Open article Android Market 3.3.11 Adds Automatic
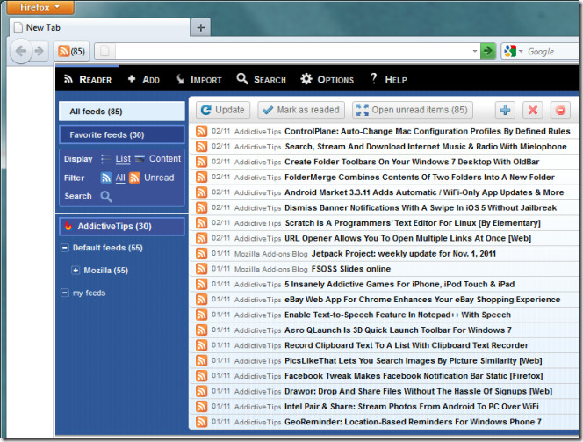This screenshot has height=442, width=583. pos(424,192)
